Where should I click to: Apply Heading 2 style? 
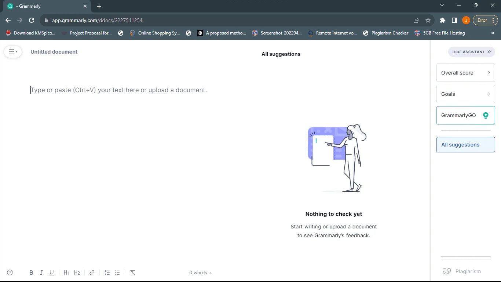point(77,272)
